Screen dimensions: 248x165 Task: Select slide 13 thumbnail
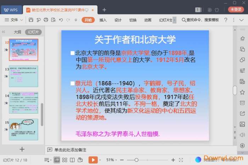point(23,76)
